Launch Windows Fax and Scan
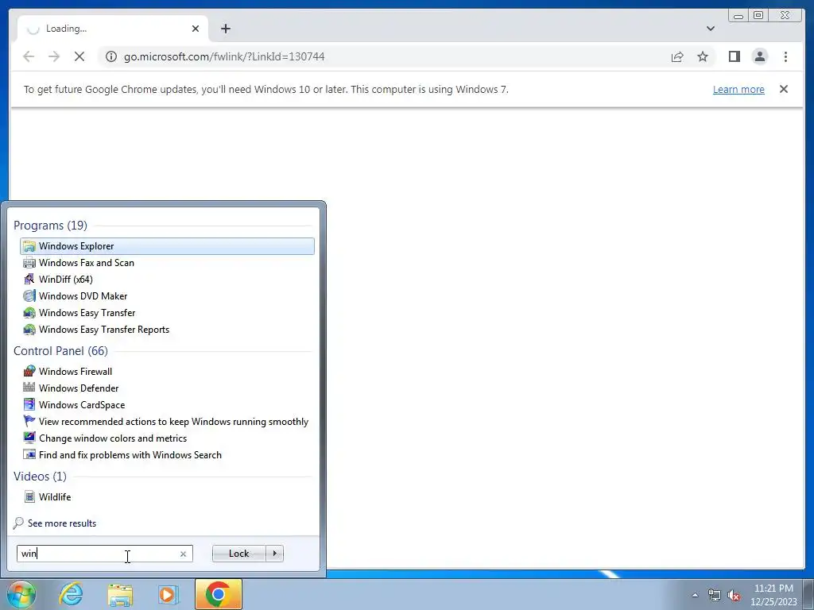Viewport: 814px width, 610px height. (x=86, y=262)
